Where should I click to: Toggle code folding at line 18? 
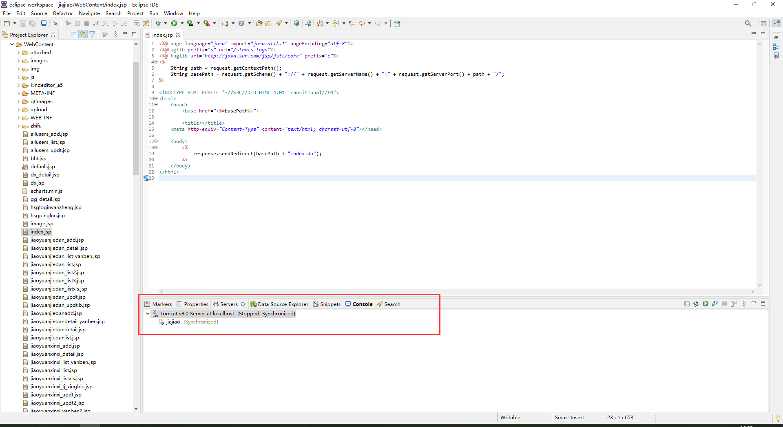[x=156, y=147]
